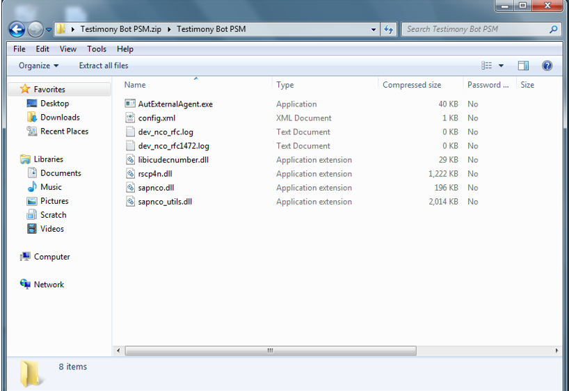Click the Change your view icon

click(x=486, y=65)
